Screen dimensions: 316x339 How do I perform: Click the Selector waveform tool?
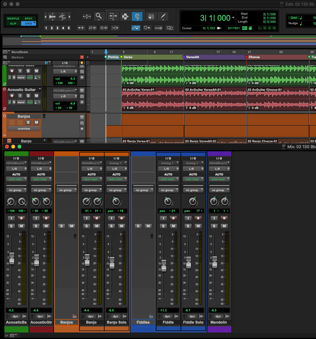[x=125, y=16]
